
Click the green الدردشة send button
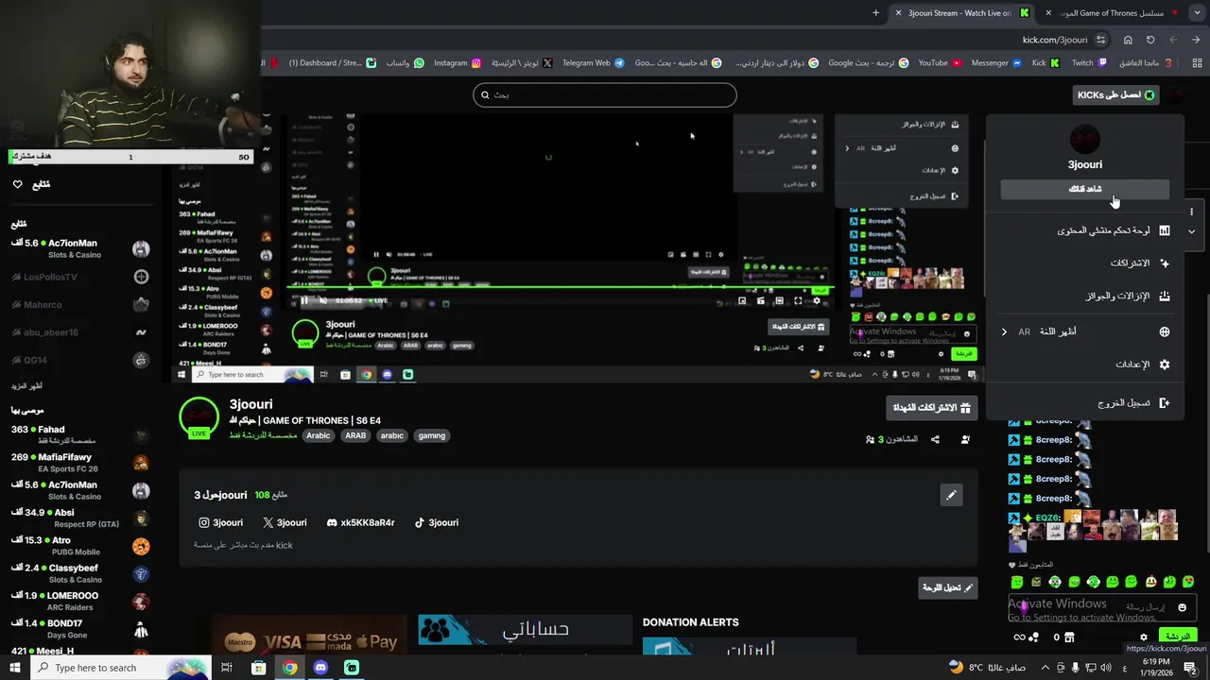pyautogui.click(x=1178, y=637)
